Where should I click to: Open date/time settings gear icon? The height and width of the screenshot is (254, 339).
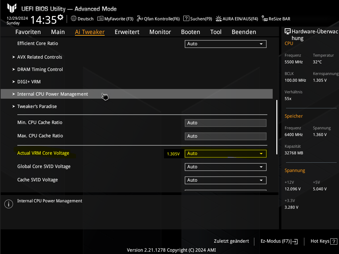(60, 17)
